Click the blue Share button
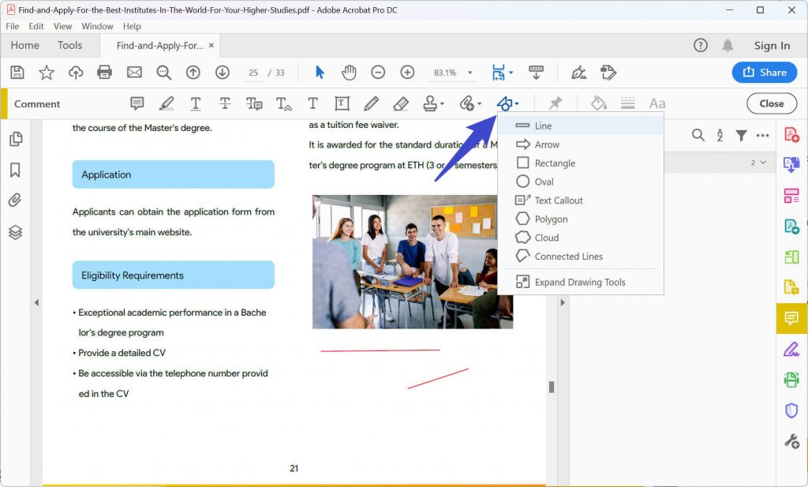 [x=763, y=72]
